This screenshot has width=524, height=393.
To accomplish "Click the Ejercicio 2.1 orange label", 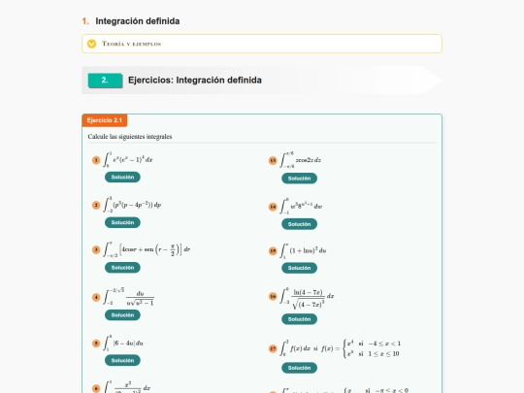I will (105, 120).
